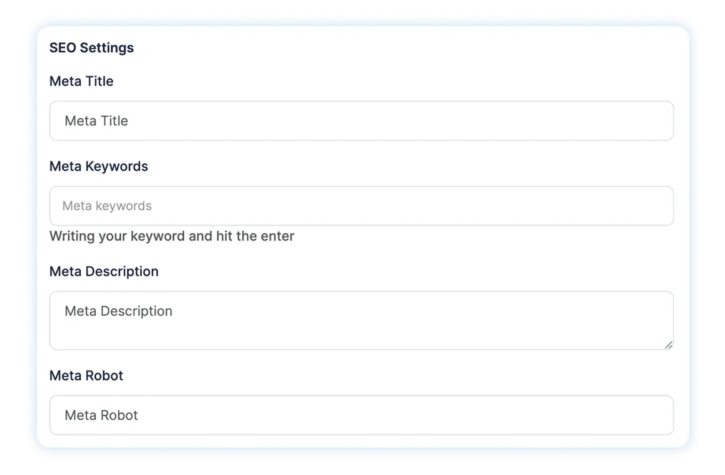Click the "Meta Robot" field label
The image size is (725, 475).
coord(86,375)
